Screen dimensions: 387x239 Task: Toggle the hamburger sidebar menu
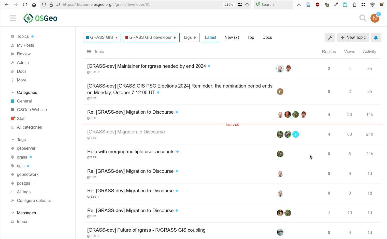pos(13,18)
